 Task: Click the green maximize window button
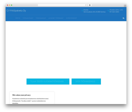12,5
